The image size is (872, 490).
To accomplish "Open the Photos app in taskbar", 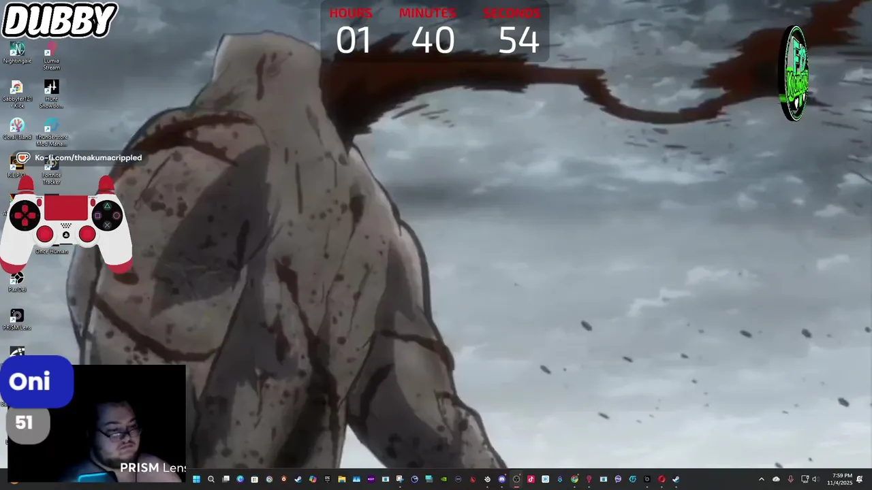I will click(356, 479).
